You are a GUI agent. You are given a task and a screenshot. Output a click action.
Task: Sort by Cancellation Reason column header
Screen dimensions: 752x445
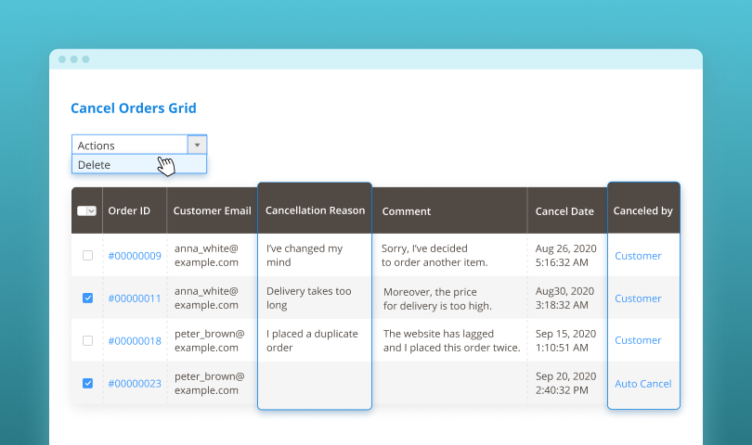[x=315, y=210]
